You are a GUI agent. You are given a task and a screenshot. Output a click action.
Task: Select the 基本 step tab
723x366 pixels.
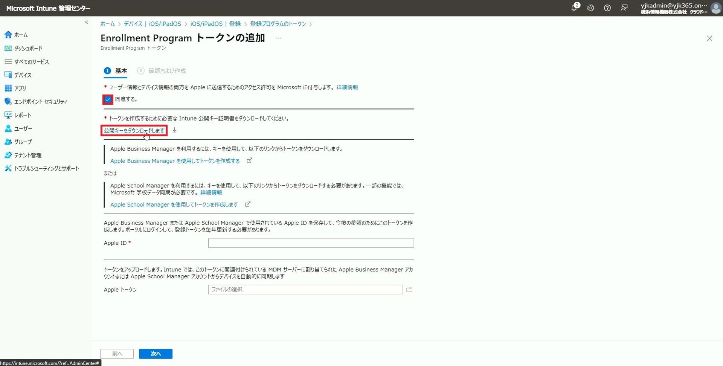[116, 71]
